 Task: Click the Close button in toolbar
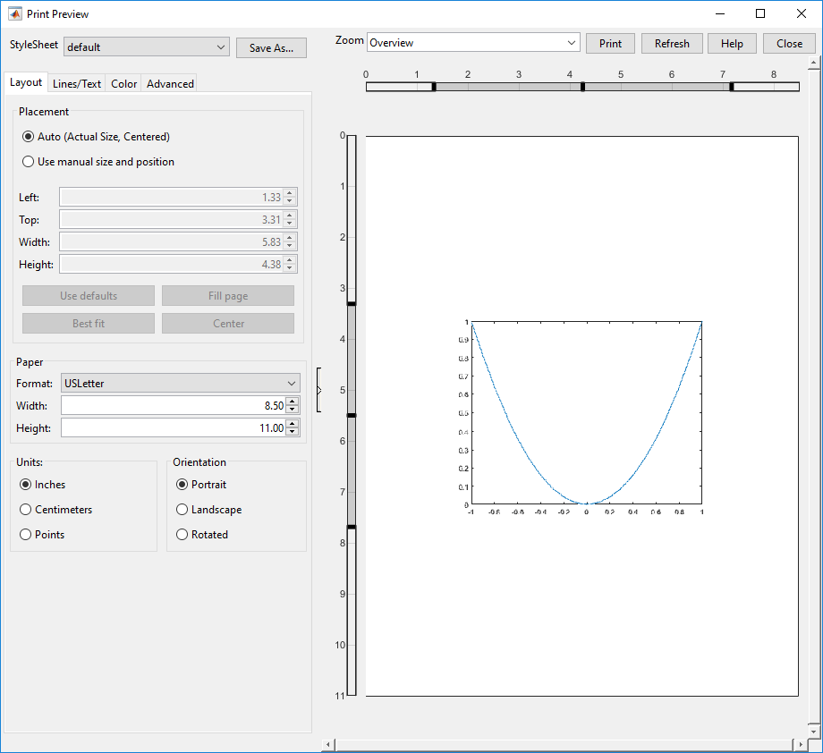789,44
